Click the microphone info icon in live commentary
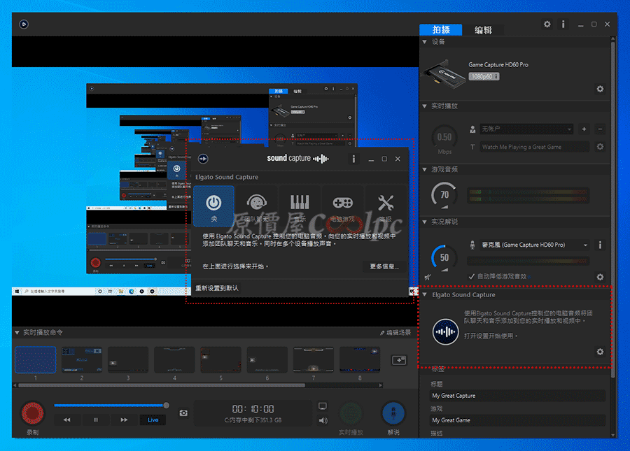This screenshot has width=630, height=451. tap(600, 245)
